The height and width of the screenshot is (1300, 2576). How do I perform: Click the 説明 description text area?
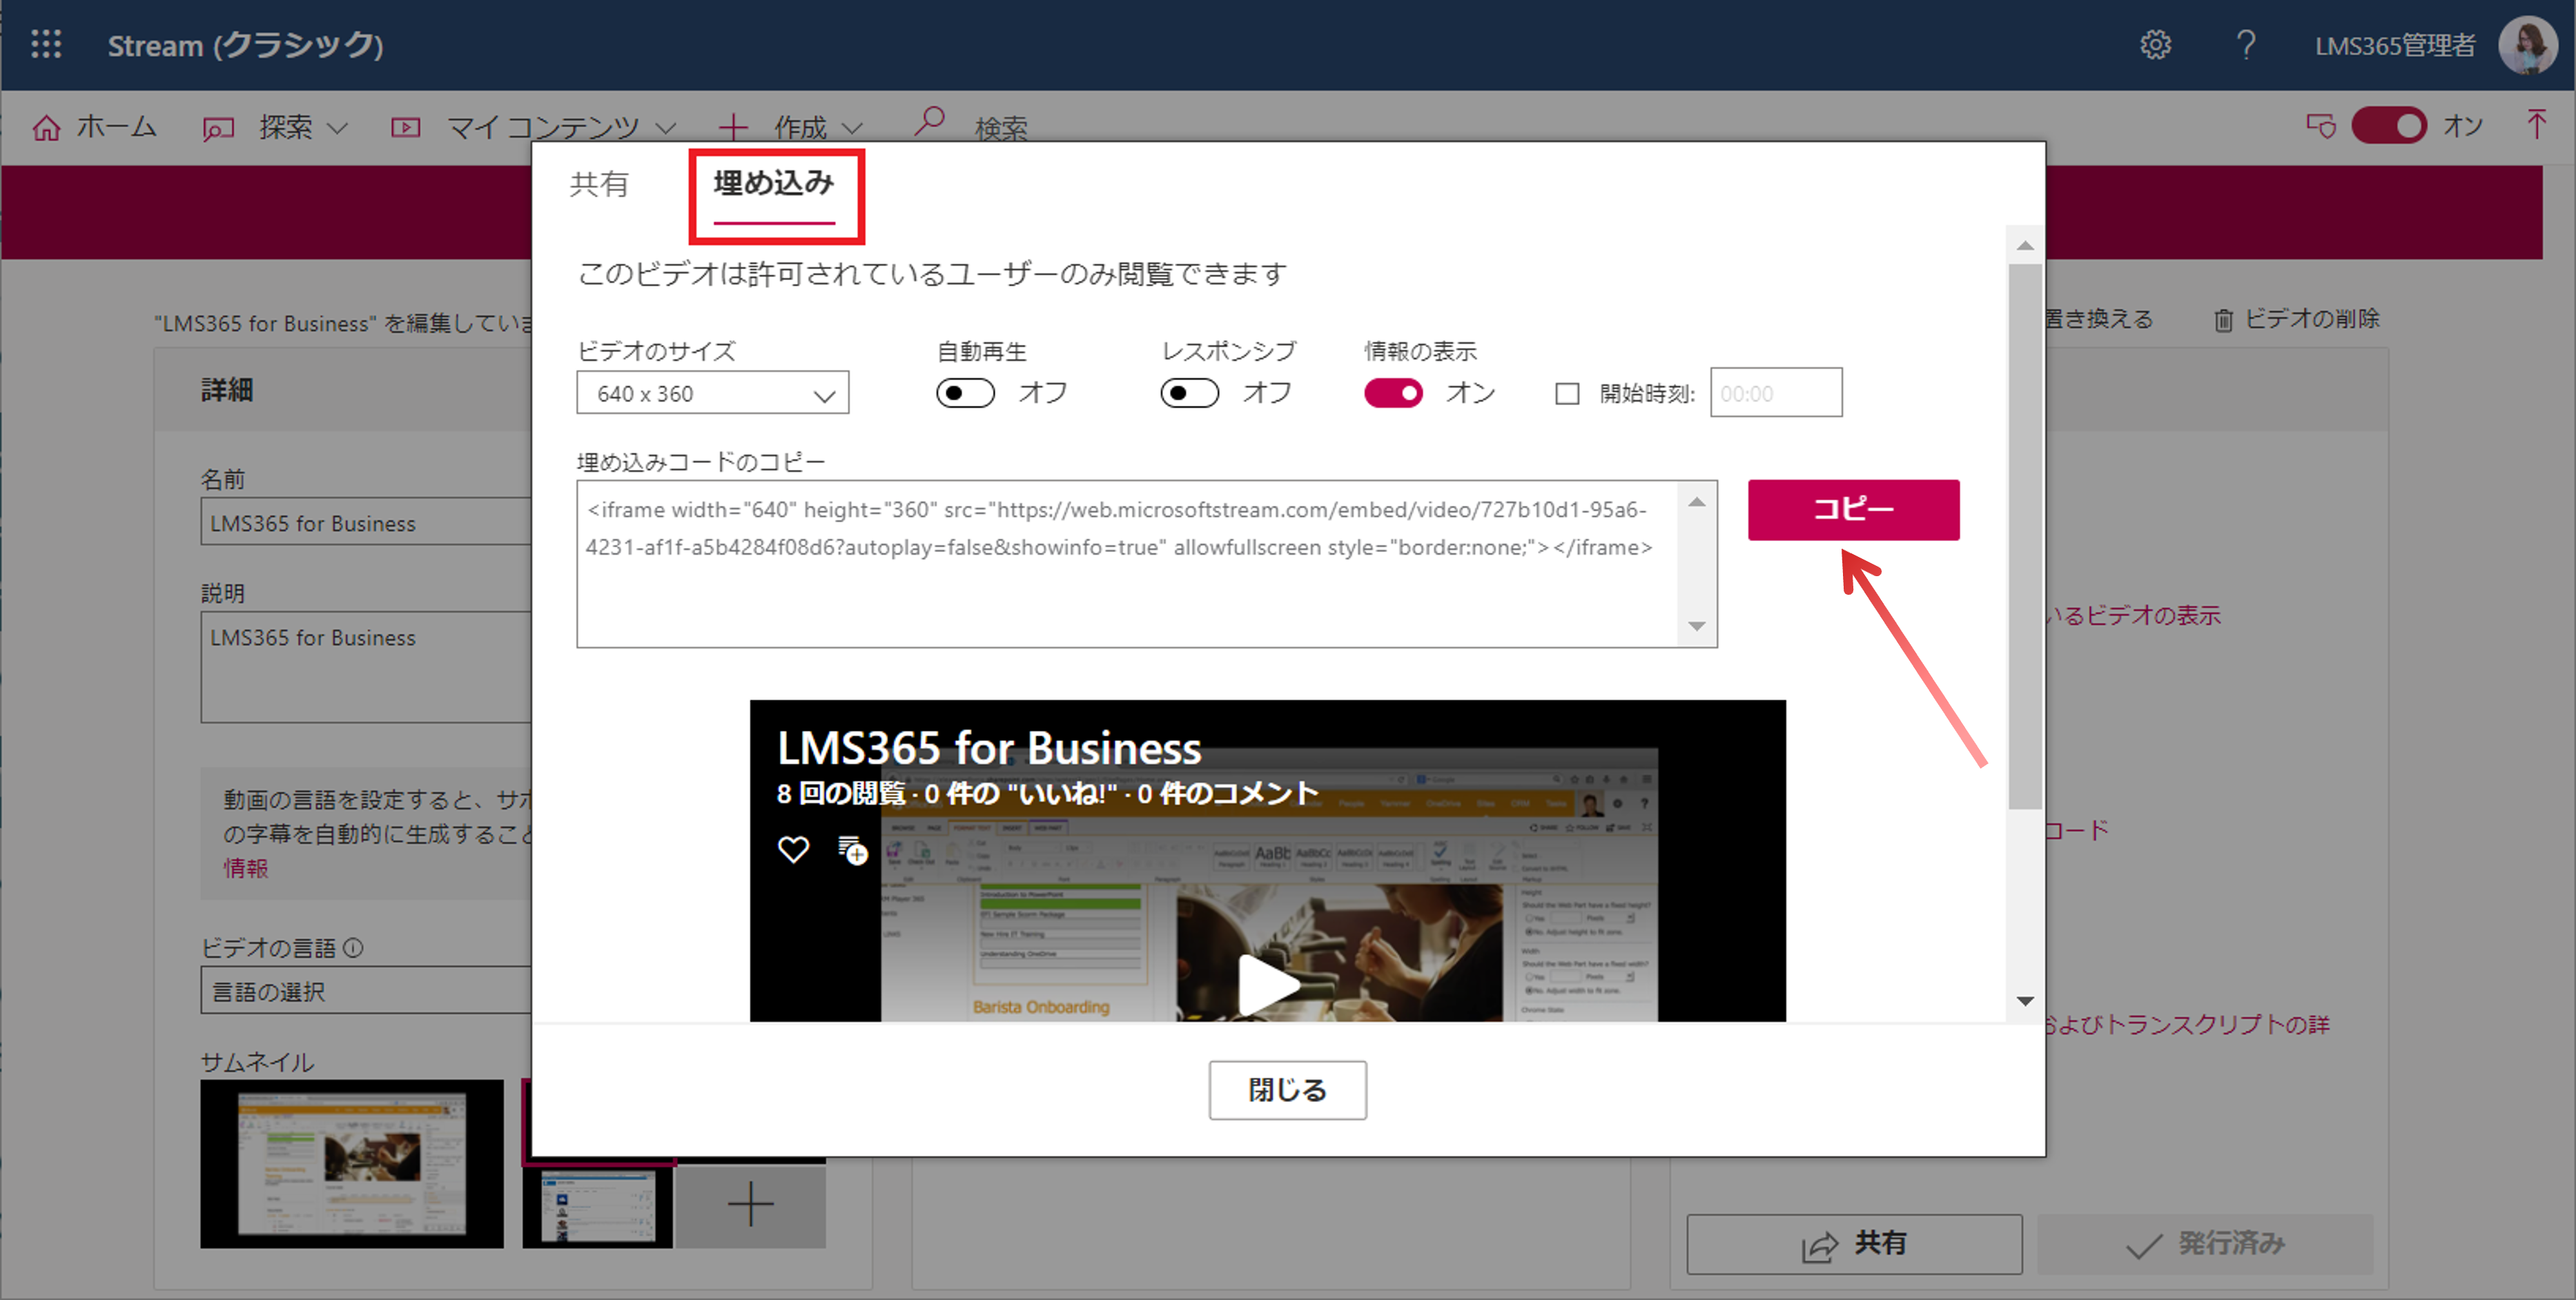(366, 666)
